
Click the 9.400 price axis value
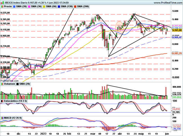[x=175, y=19]
